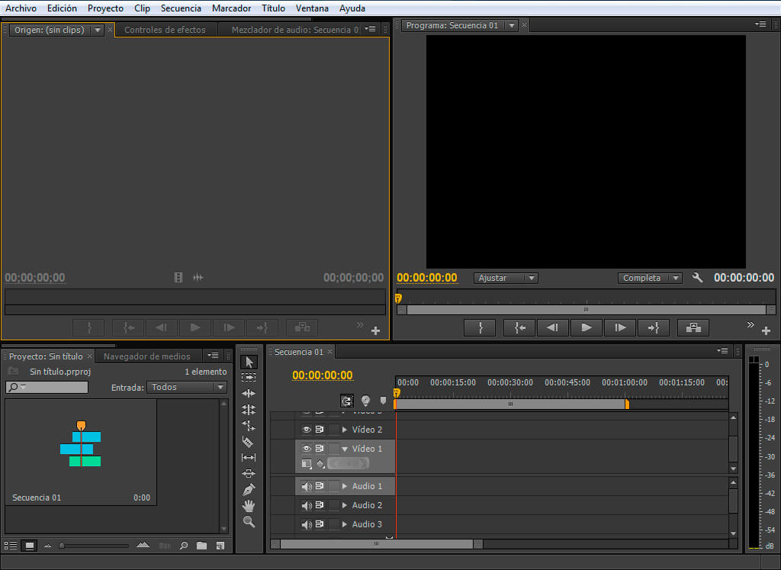Open the Origen source clip dropdown
Viewport: 781px width, 570px height.
98,30
